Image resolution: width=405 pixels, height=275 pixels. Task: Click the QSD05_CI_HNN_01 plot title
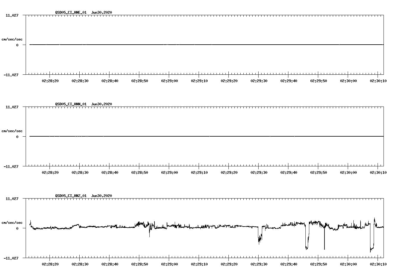71,104
